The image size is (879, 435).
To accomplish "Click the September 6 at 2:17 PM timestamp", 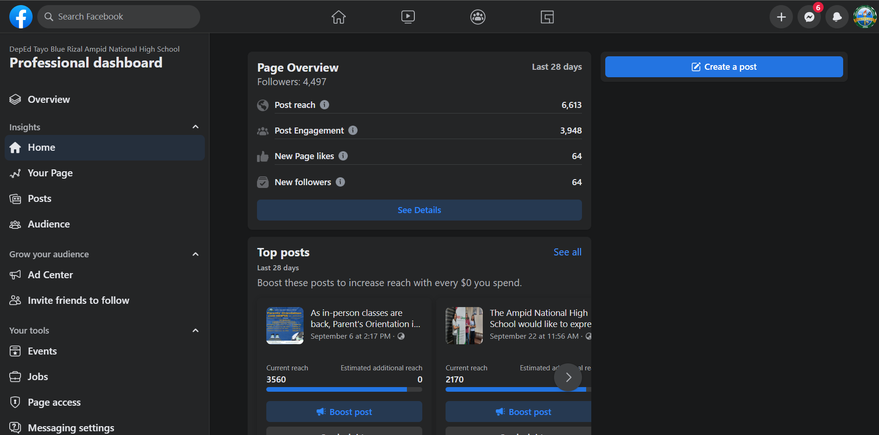I will (351, 336).
